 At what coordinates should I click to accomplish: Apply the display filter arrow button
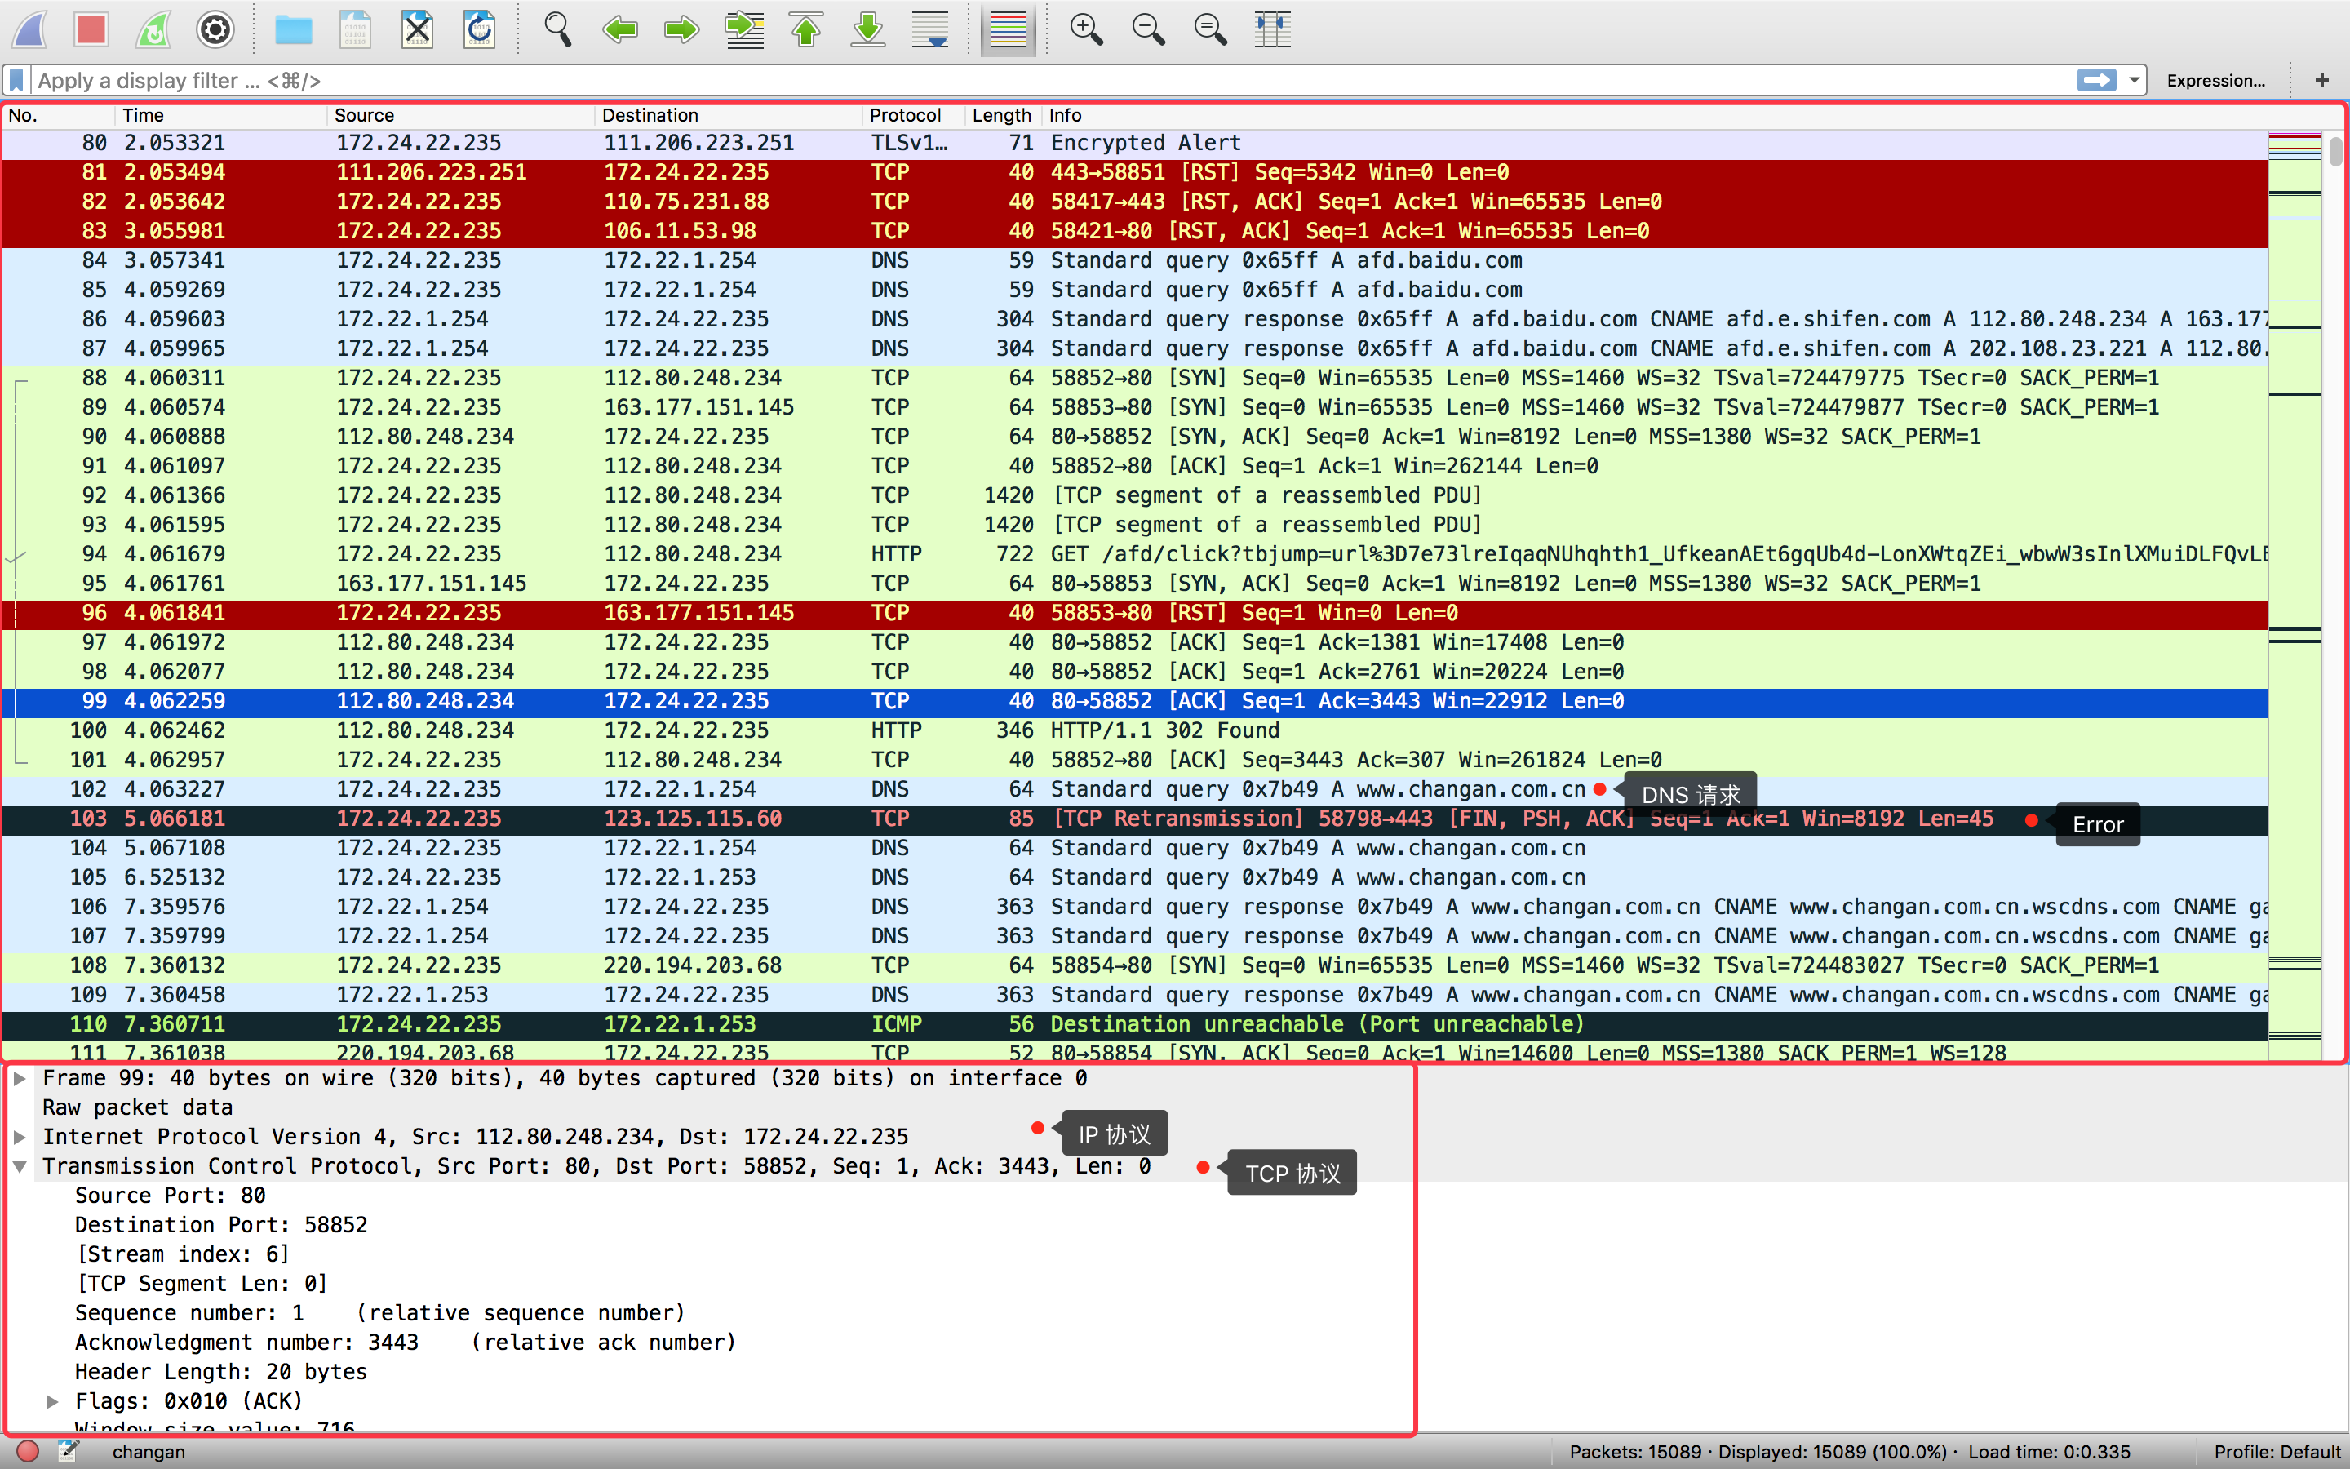[2095, 80]
